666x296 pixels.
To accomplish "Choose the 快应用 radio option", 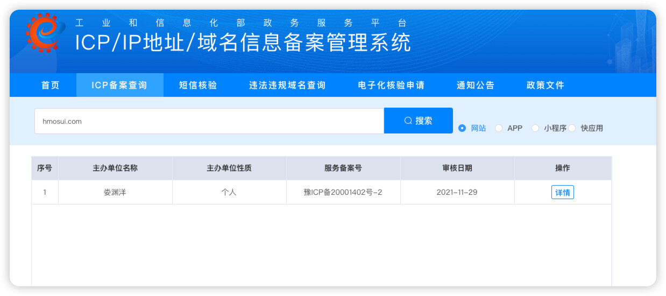I will [x=572, y=128].
